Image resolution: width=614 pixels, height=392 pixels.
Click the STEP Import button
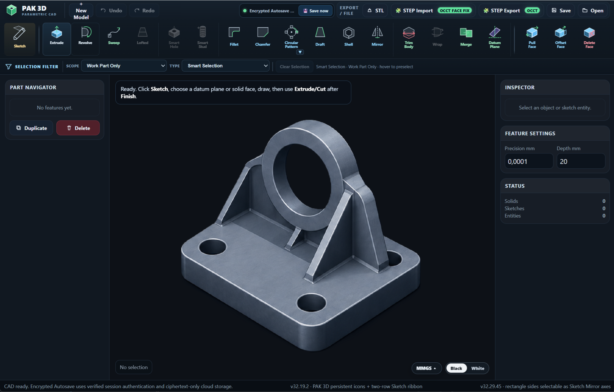click(x=434, y=10)
